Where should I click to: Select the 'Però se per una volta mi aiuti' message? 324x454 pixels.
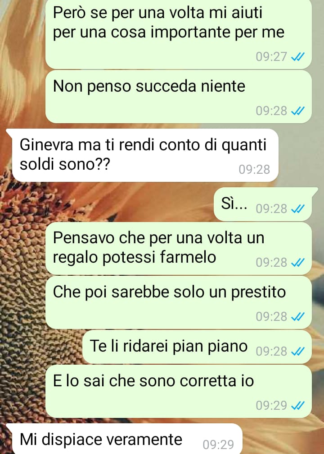[x=179, y=34]
